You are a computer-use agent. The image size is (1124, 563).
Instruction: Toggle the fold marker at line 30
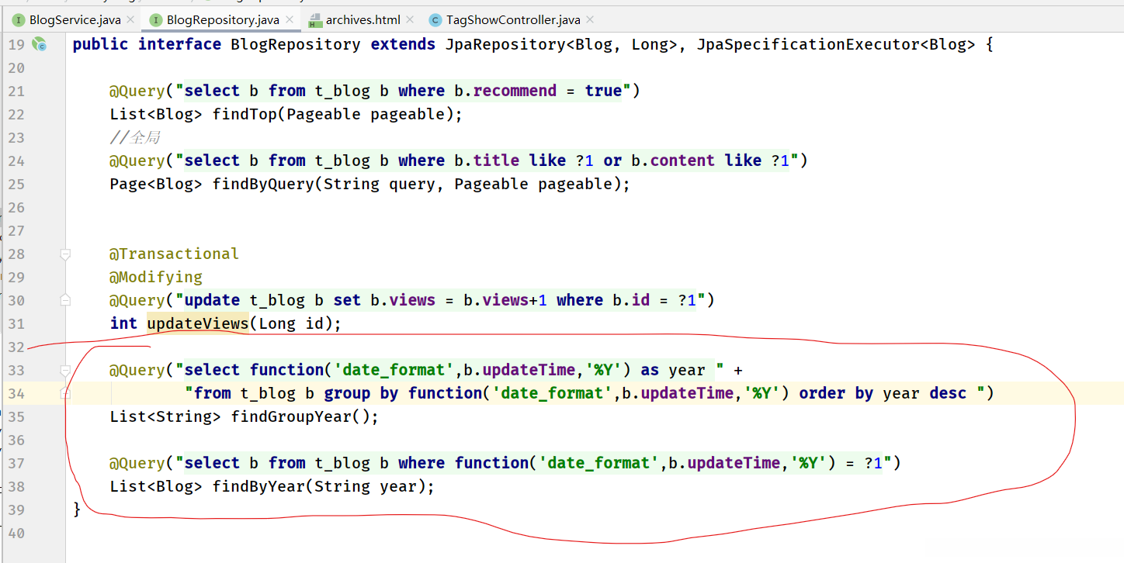click(x=65, y=300)
